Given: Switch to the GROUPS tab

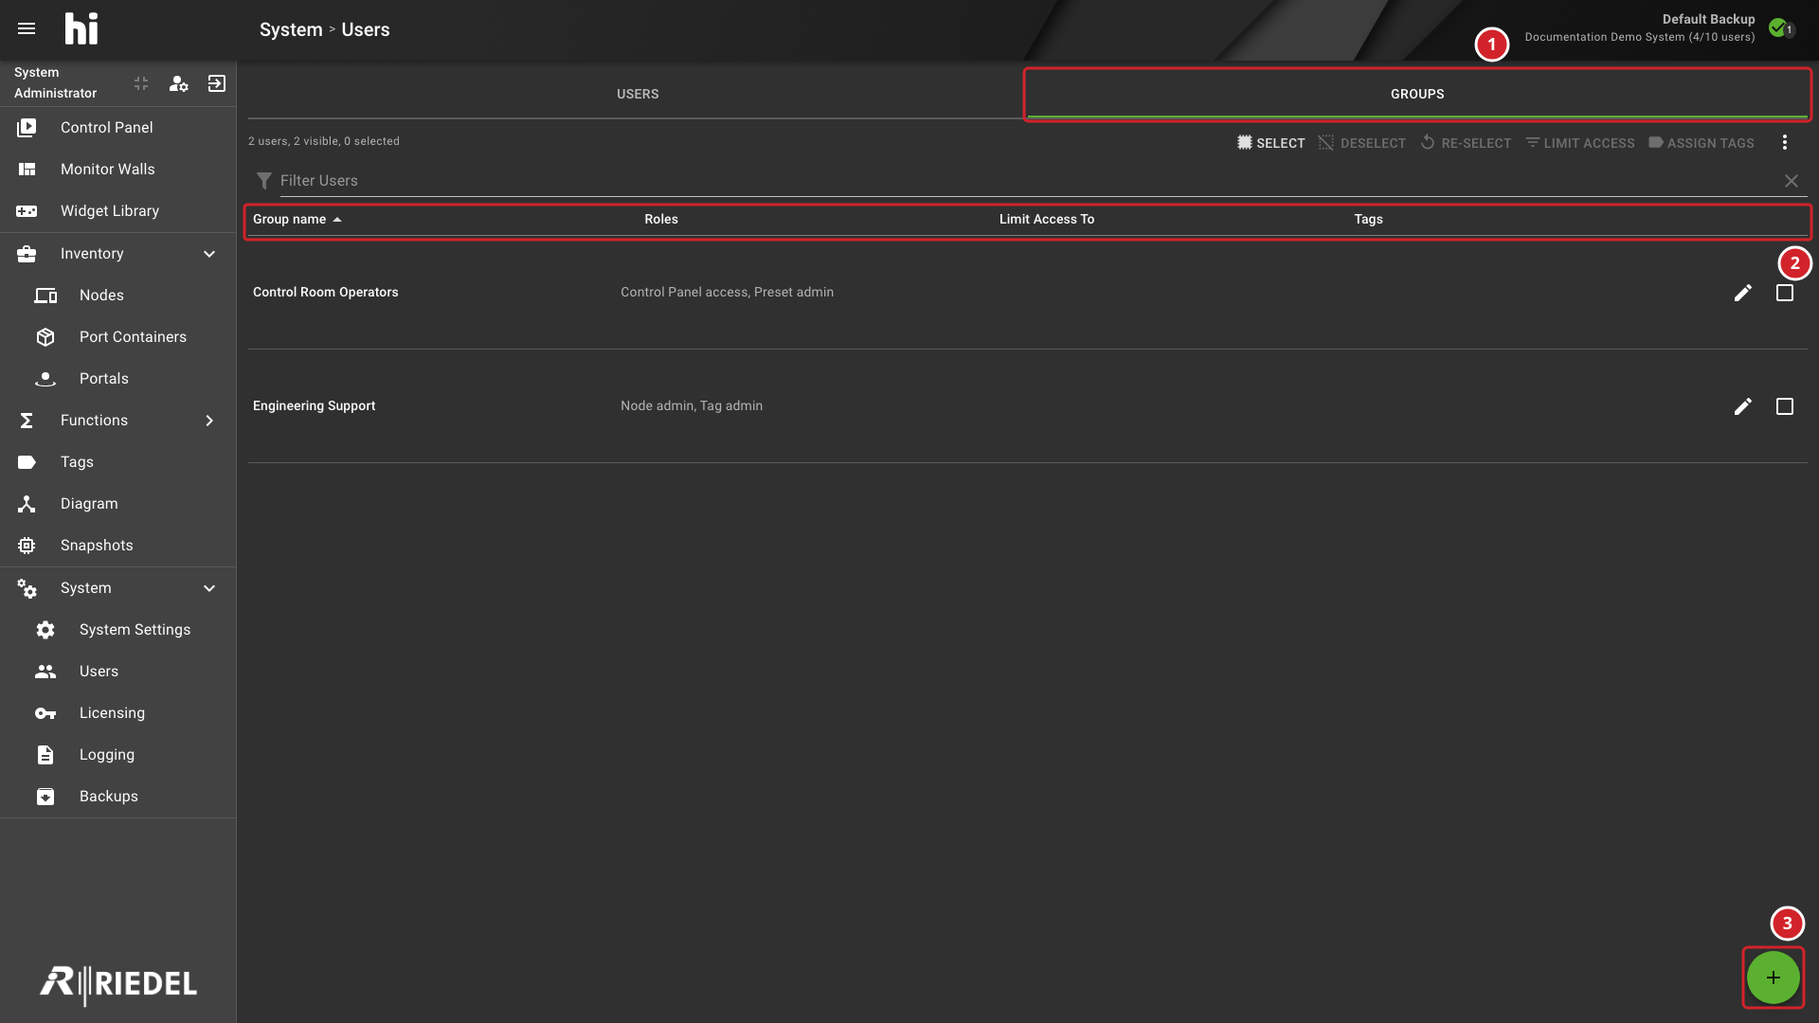Looking at the screenshot, I should 1417,94.
